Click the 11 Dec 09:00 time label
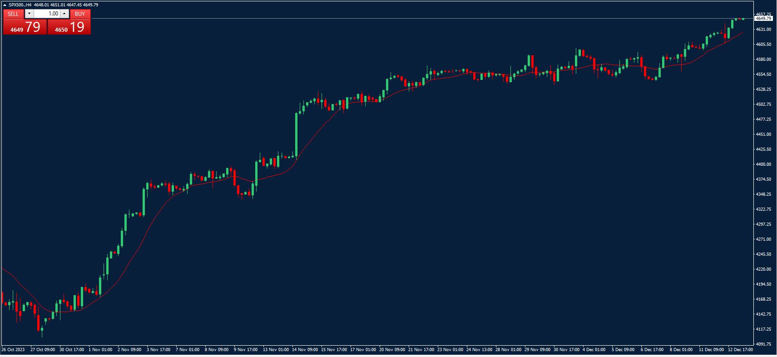This screenshot has height=357, width=777. point(711,350)
